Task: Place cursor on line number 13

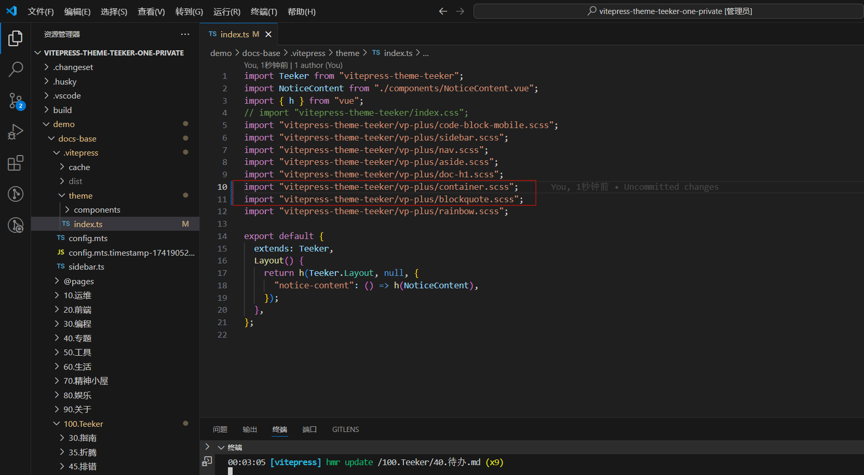Action: [x=222, y=223]
